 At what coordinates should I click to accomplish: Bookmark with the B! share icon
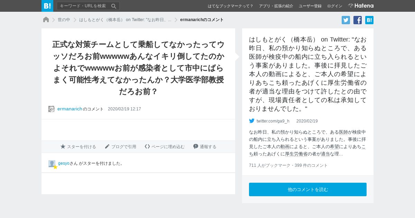(369, 20)
